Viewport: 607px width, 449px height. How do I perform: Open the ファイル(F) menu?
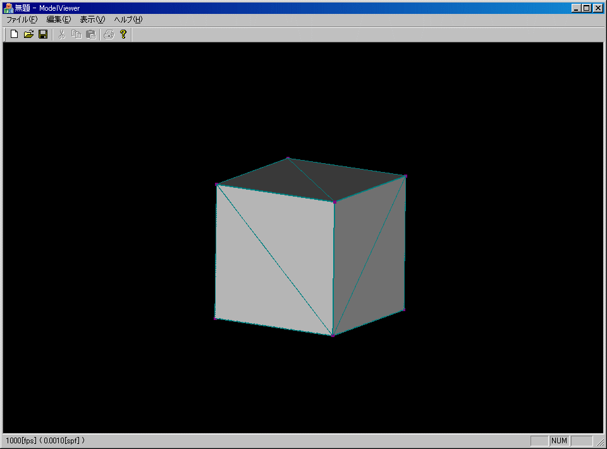[21, 20]
